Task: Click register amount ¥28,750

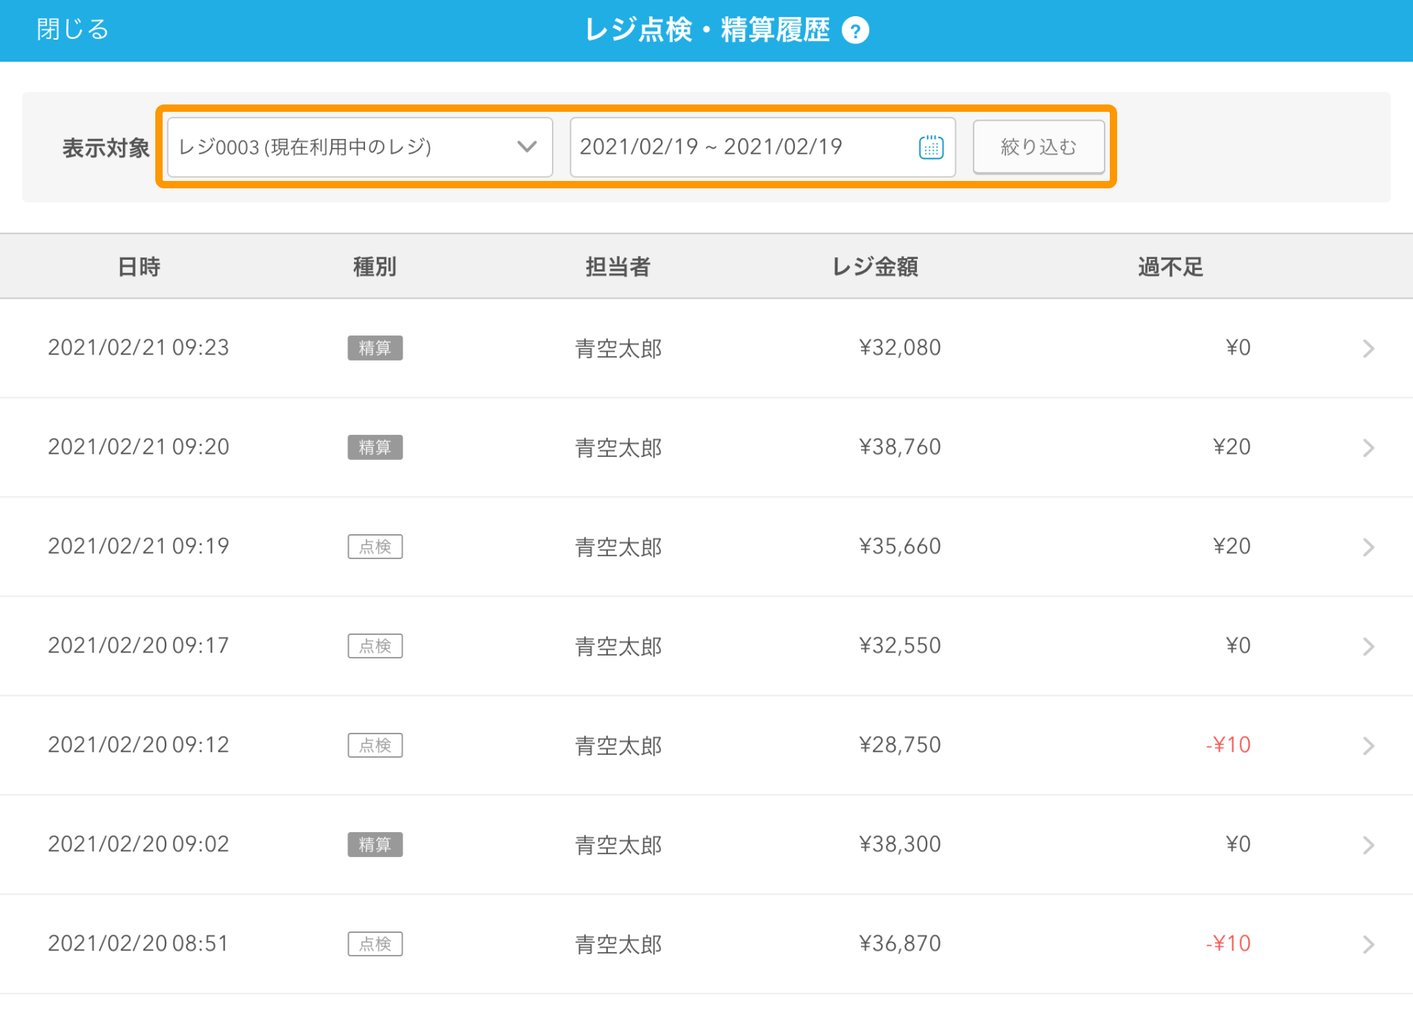Action: (900, 745)
